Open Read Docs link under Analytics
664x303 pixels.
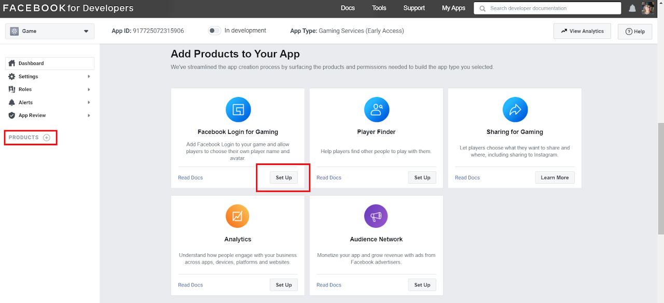click(x=190, y=285)
